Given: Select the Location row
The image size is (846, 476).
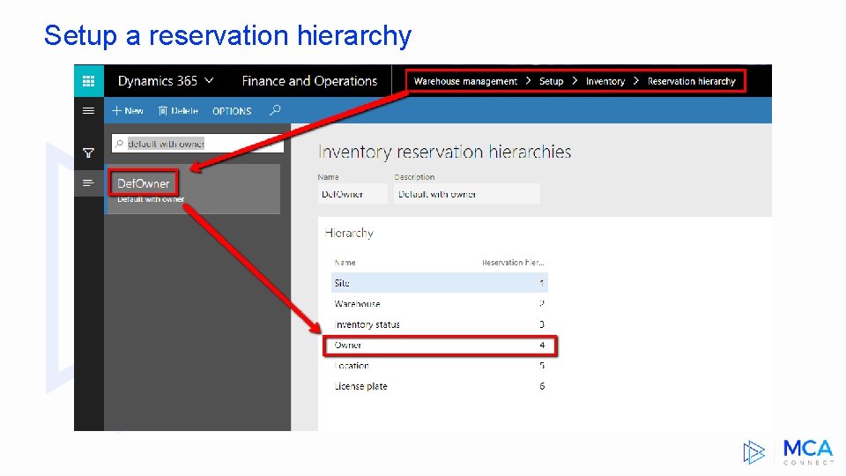Looking at the screenshot, I should (x=439, y=366).
